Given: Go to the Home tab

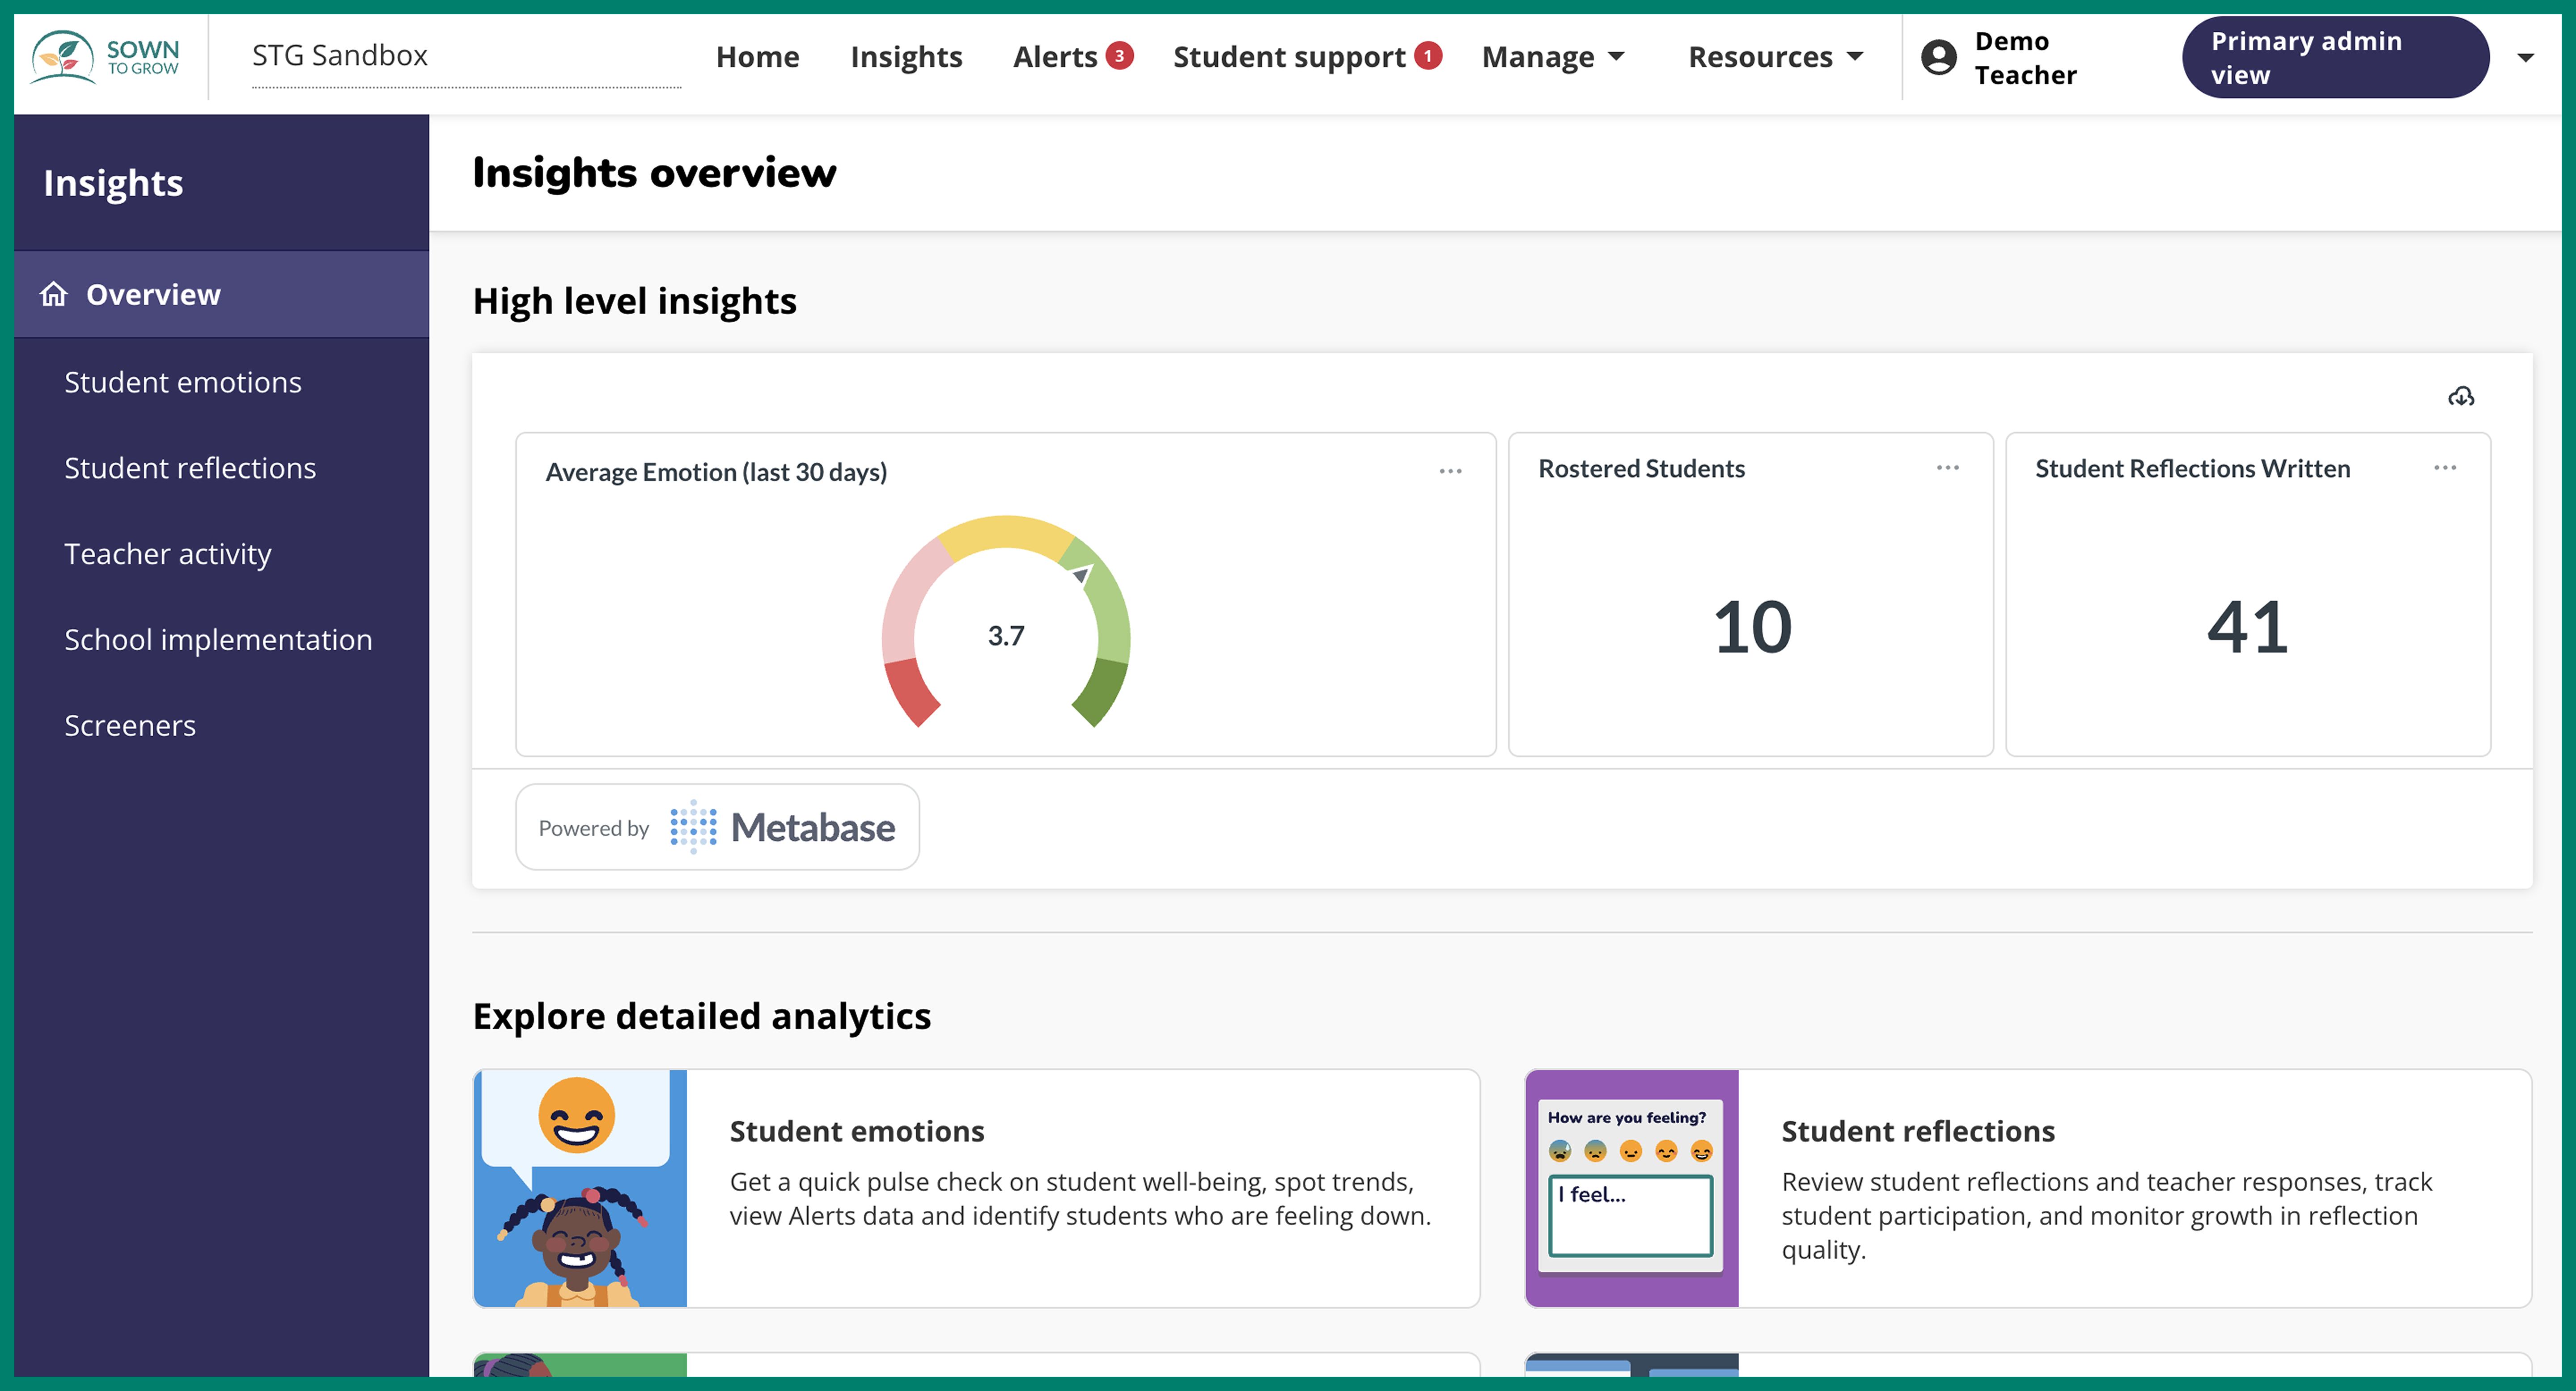Looking at the screenshot, I should pos(757,57).
